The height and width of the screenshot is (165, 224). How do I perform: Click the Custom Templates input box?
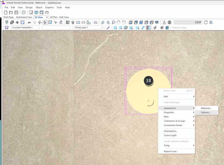coord(25,27)
